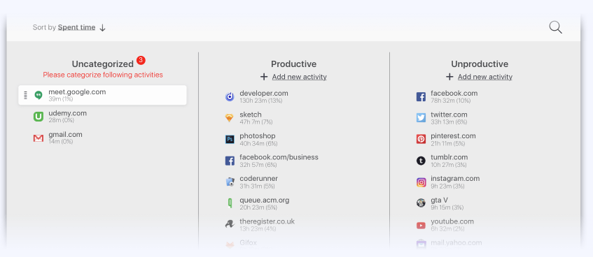The image size is (593, 257).
Task: Toggle the sort direction arrow
Action: (102, 28)
